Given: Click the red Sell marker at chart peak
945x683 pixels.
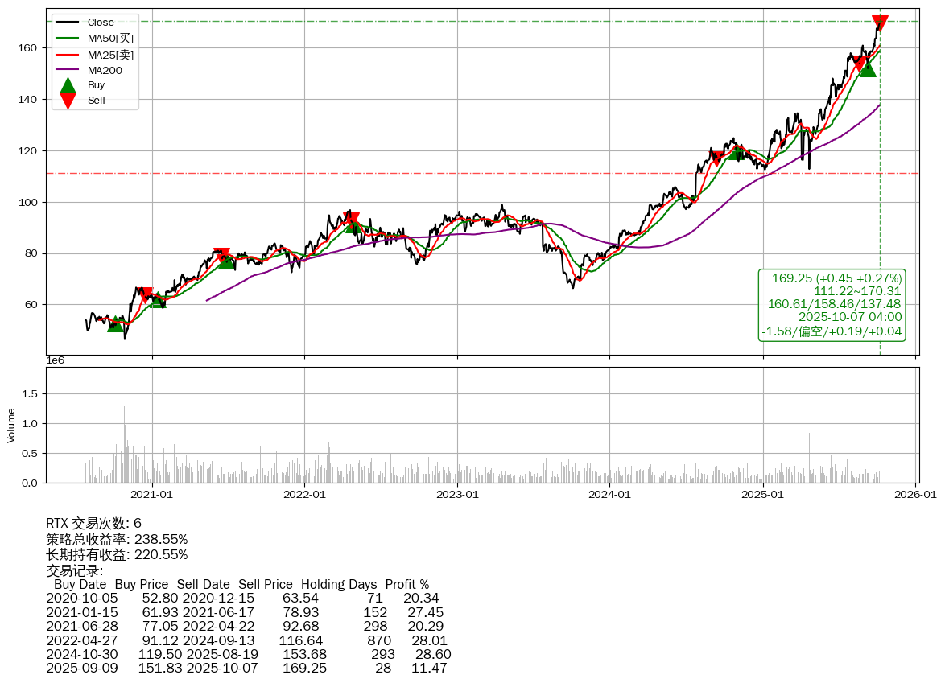Looking at the screenshot, I should point(880,23).
